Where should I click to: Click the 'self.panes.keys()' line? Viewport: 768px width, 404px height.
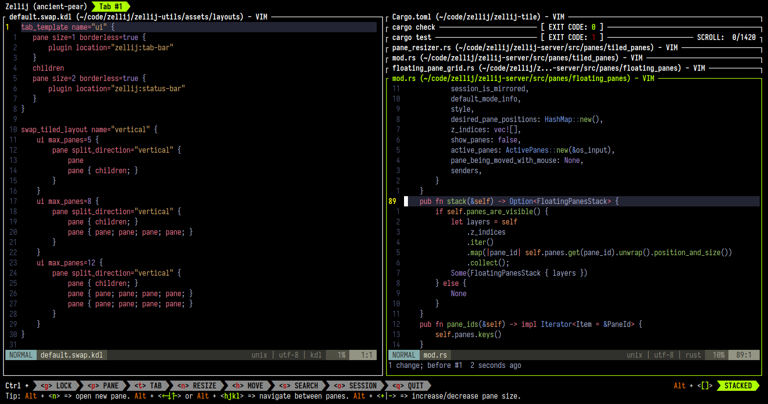pyautogui.click(x=469, y=334)
